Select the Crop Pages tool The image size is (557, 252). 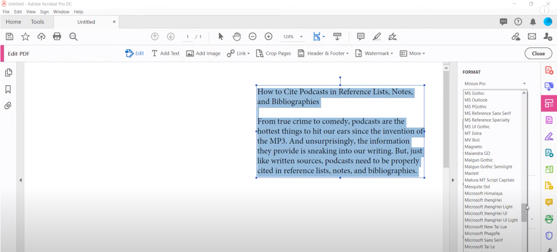click(273, 54)
